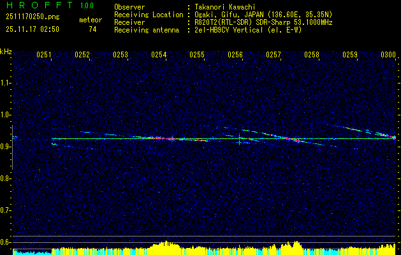
Task: Click the 2511170250.png filename
Action: tap(33, 17)
